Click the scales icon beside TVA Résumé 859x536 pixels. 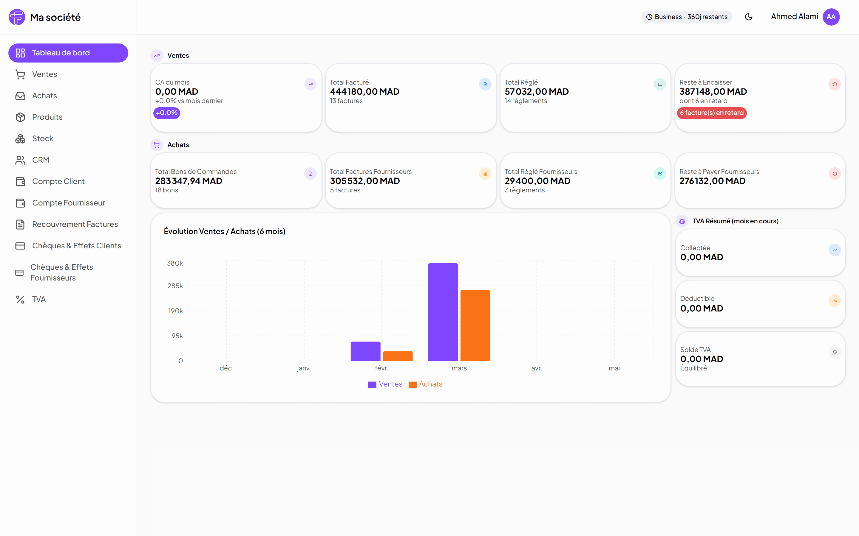[682, 221]
